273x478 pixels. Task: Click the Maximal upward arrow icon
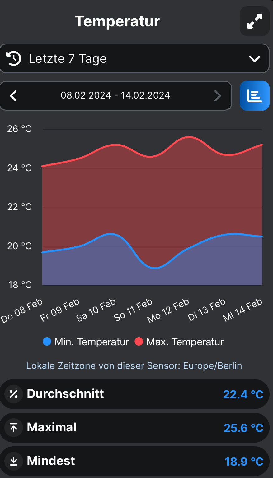tap(14, 428)
